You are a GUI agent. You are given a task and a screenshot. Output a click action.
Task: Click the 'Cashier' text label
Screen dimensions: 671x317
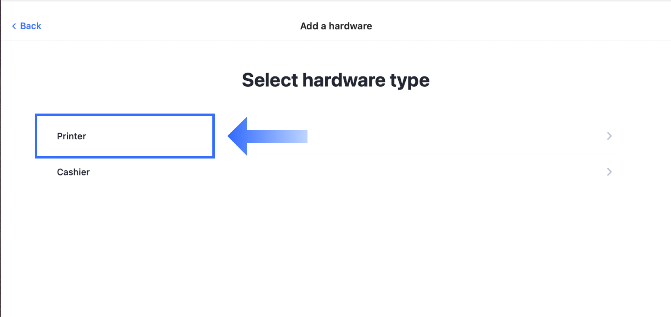(73, 172)
